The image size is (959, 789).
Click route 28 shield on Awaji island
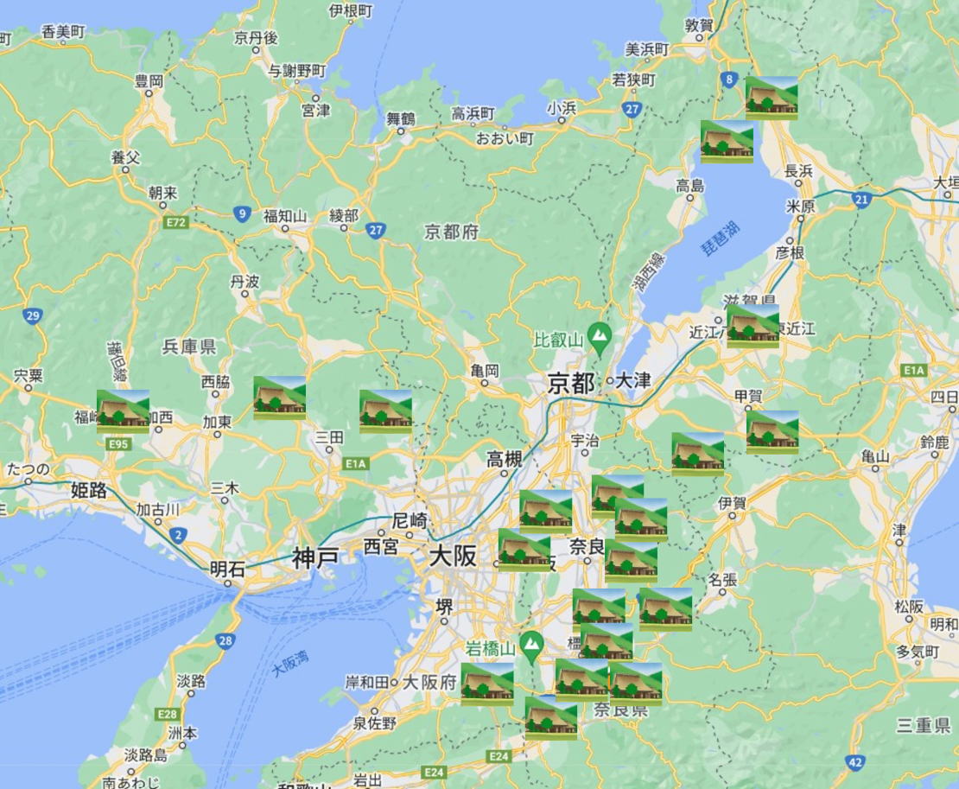[x=225, y=641]
